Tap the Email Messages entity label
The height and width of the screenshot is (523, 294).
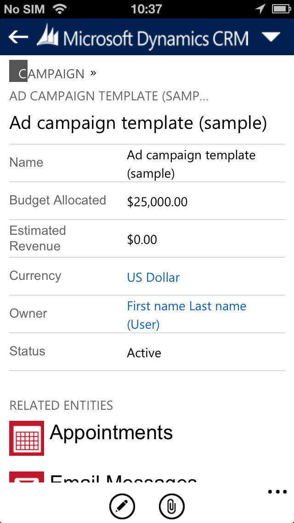pos(123,479)
